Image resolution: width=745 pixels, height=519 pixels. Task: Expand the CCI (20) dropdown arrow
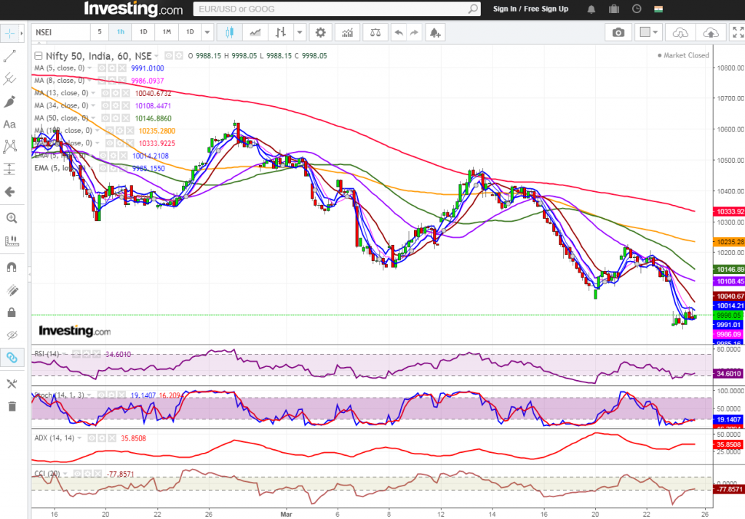click(65, 474)
